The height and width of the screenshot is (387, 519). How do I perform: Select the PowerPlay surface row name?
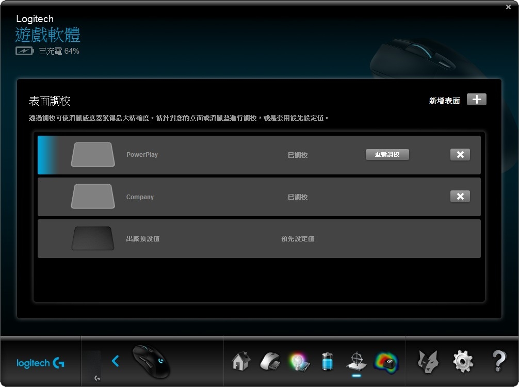point(142,155)
